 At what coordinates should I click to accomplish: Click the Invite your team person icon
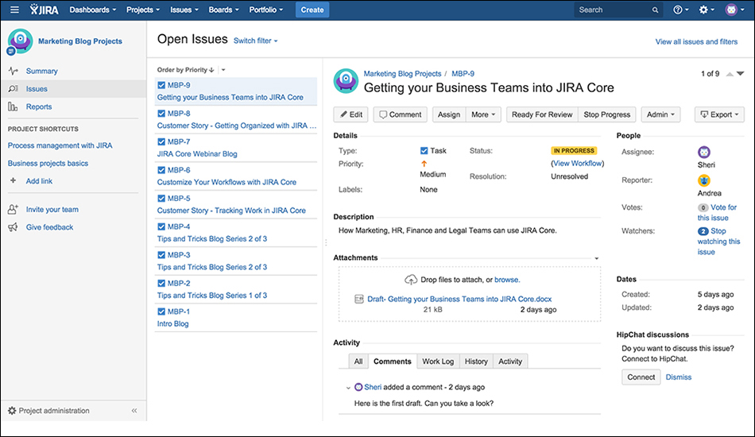point(13,209)
